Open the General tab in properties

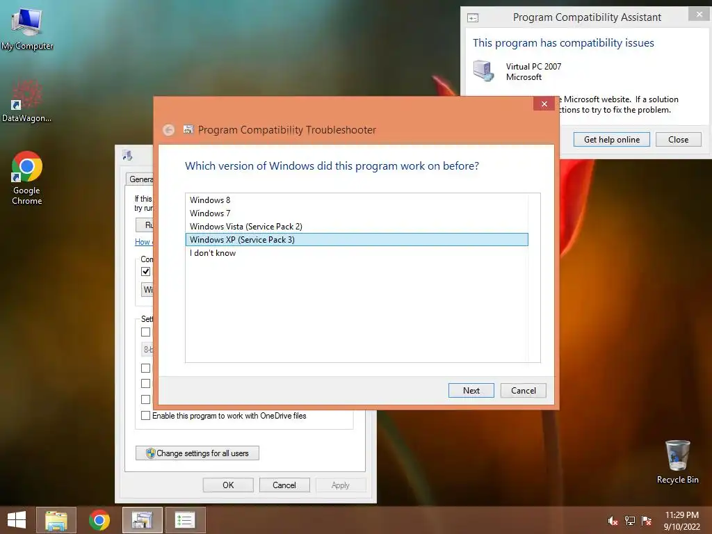(140, 179)
